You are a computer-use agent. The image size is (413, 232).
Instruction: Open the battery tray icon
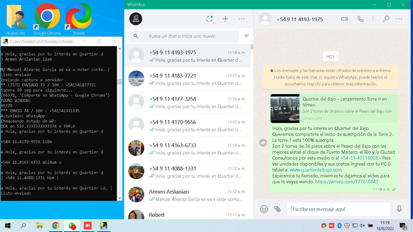pyautogui.click(x=370, y=226)
